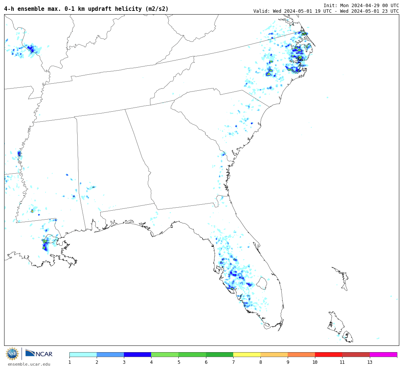This screenshot has height=369, width=403.
Task: Click the helicity cluster over eastern North Carolina
Action: click(x=297, y=57)
